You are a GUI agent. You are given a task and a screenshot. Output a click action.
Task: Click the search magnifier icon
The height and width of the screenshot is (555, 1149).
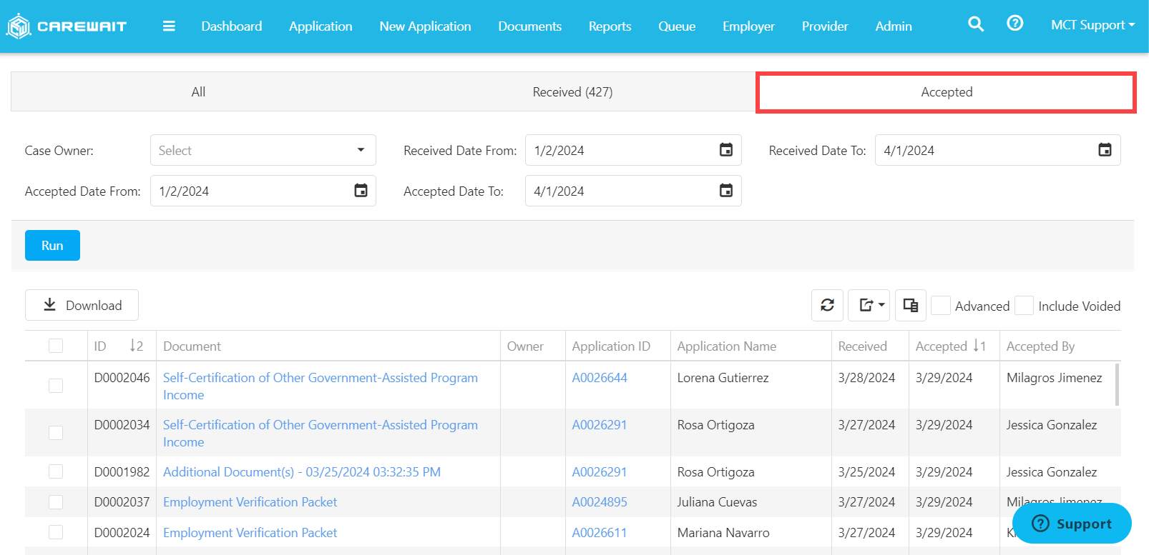click(976, 24)
